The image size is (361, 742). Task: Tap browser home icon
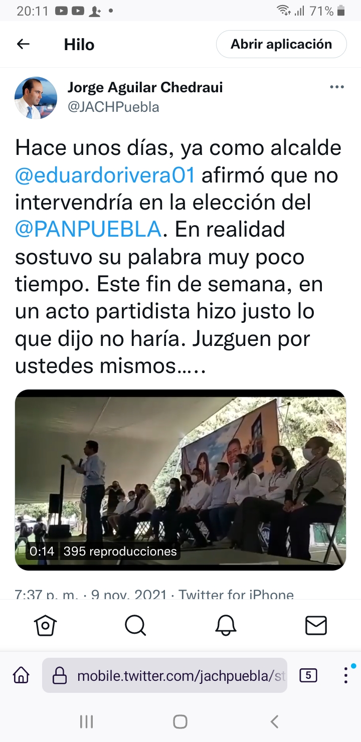[x=21, y=676]
